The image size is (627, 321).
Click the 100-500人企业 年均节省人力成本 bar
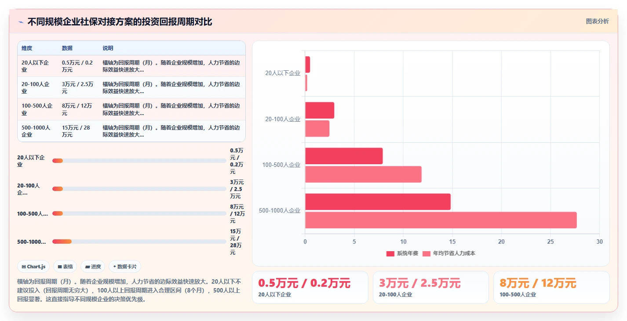tap(363, 174)
